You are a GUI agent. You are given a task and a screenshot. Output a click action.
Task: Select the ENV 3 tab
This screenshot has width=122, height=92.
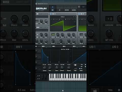[x=64, y=46]
